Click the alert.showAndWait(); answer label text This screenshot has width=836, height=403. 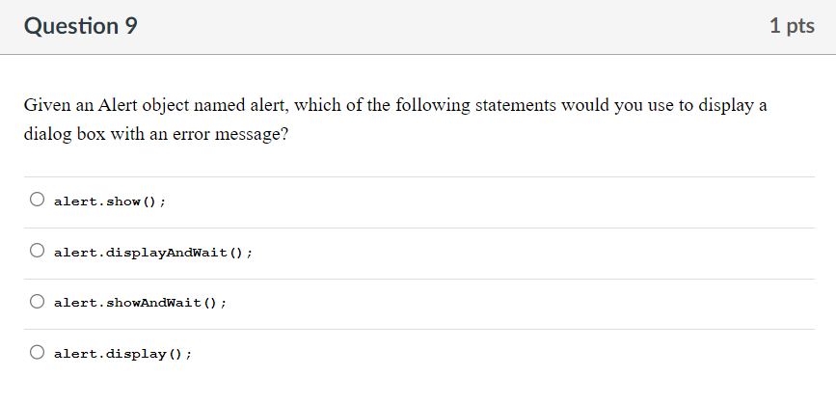140,303
